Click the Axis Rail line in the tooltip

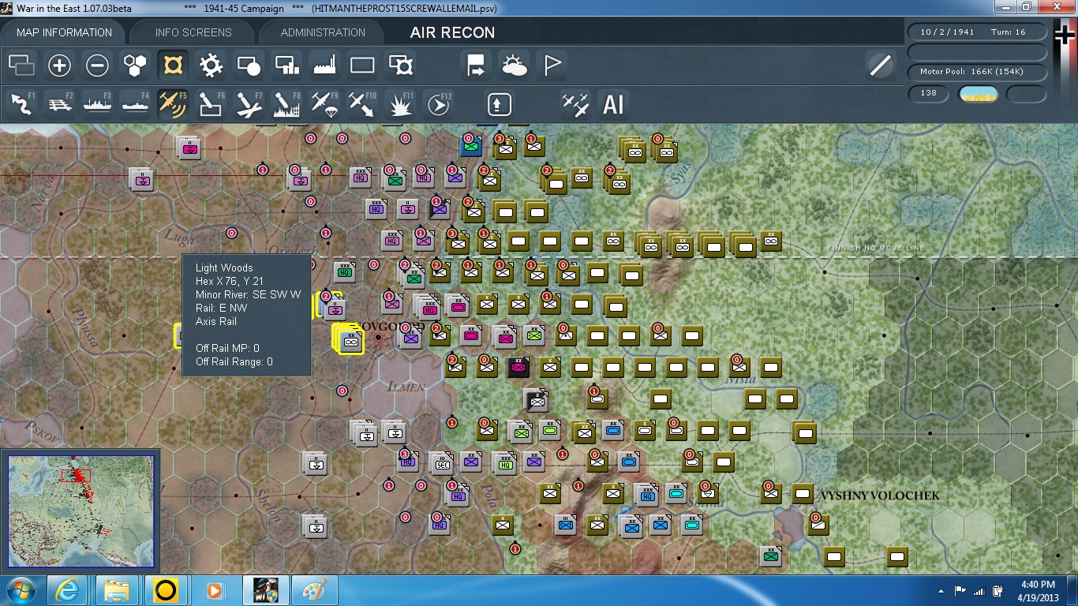(x=216, y=321)
